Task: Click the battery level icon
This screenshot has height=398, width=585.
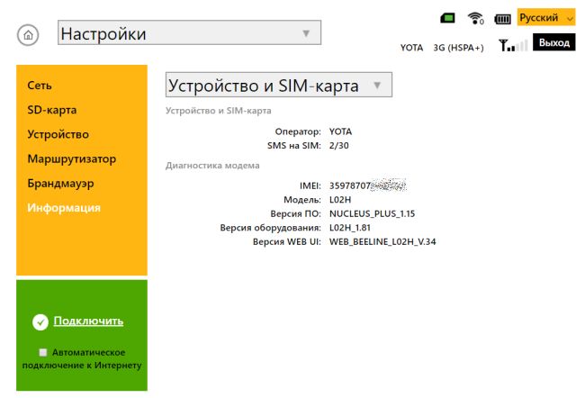Action: point(502,18)
